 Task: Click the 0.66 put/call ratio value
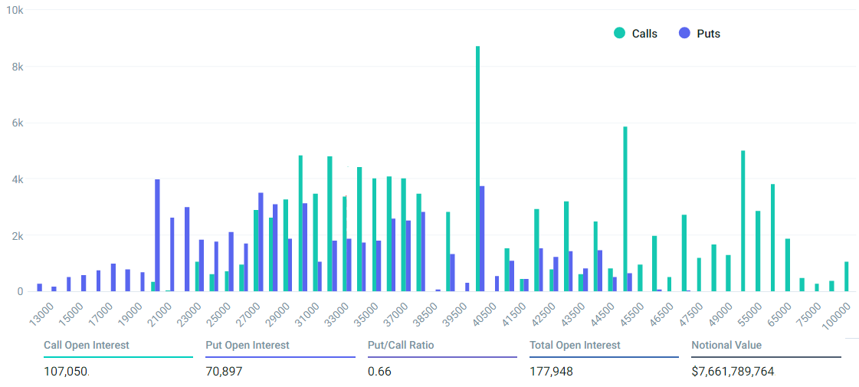click(x=379, y=372)
